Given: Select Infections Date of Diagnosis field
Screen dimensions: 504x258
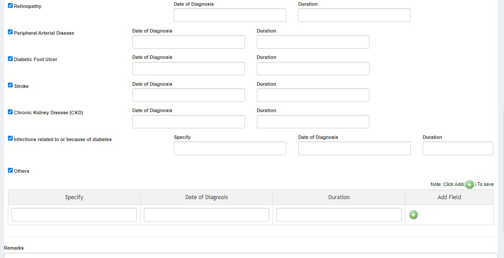Looking at the screenshot, I should coord(354,149).
